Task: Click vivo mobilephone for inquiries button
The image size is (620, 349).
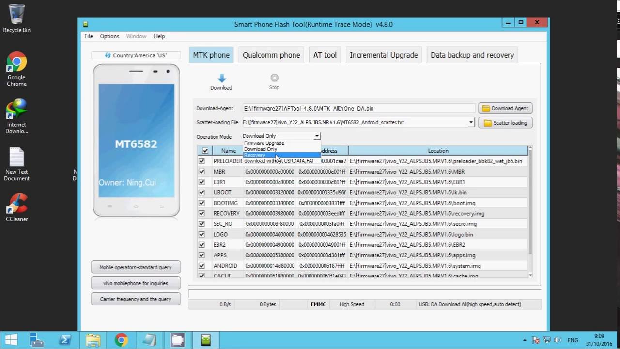Action: tap(136, 283)
